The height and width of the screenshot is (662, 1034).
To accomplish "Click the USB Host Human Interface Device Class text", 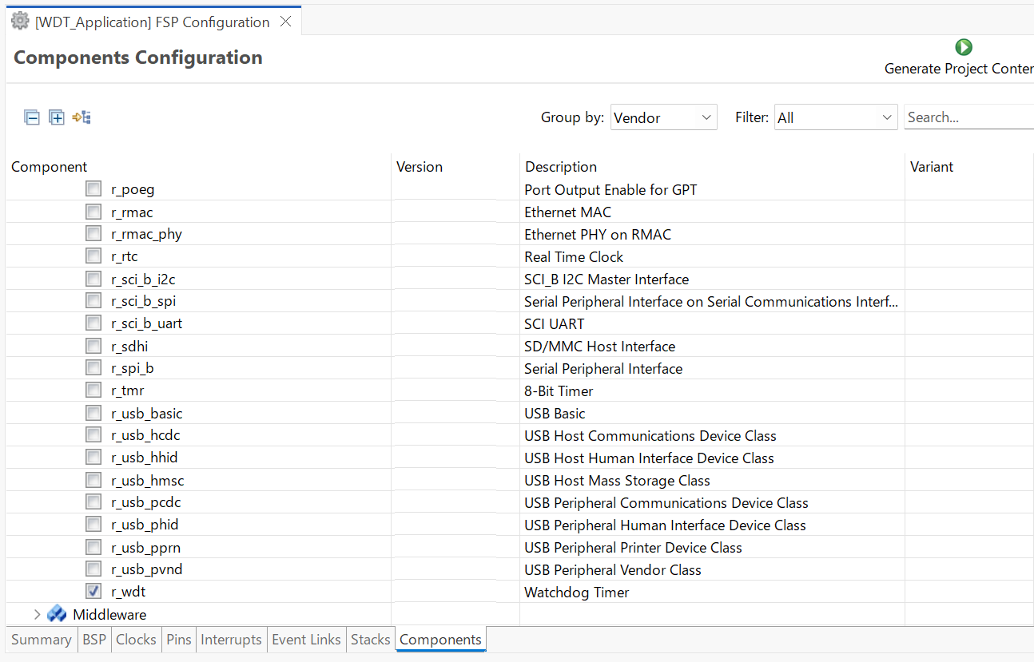I will [x=649, y=458].
